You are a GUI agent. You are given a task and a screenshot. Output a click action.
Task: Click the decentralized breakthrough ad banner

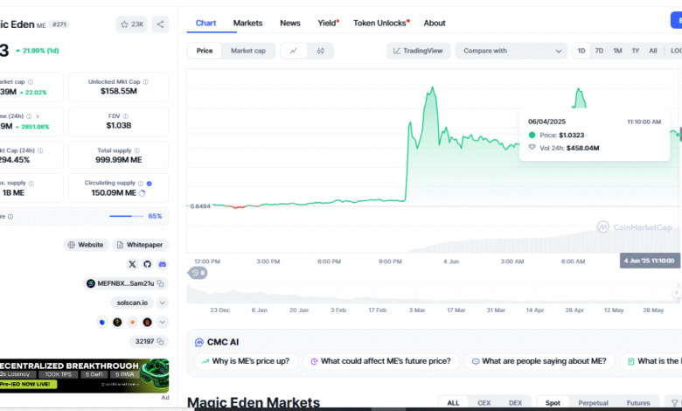click(85, 376)
